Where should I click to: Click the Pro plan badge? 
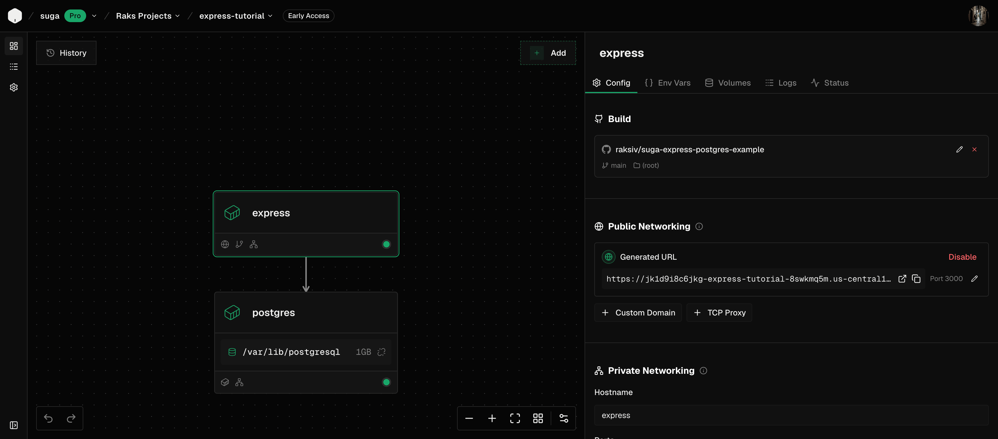75,16
